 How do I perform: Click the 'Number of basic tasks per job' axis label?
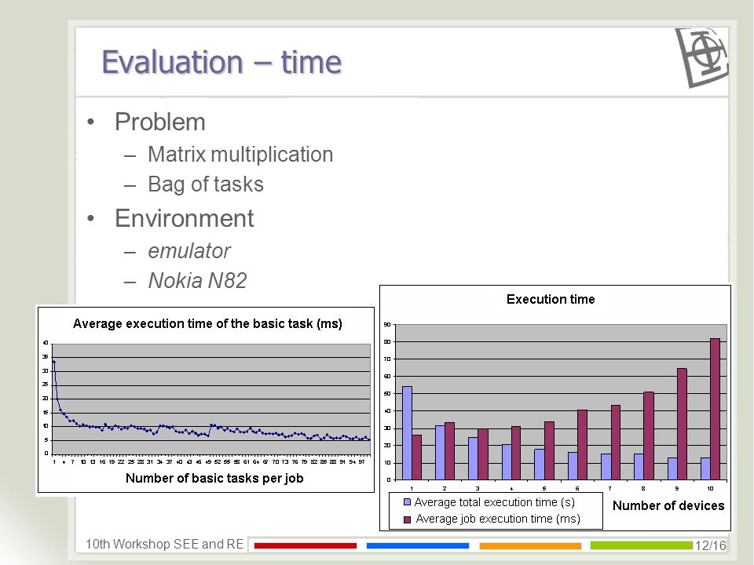pyautogui.click(x=214, y=478)
